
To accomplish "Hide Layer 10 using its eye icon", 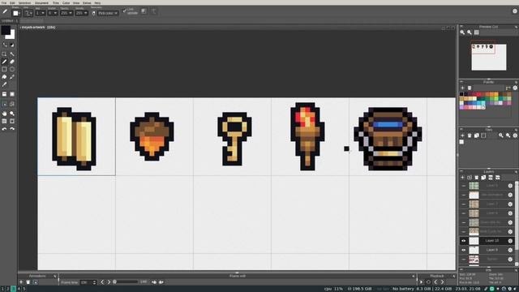I will pos(463,241).
